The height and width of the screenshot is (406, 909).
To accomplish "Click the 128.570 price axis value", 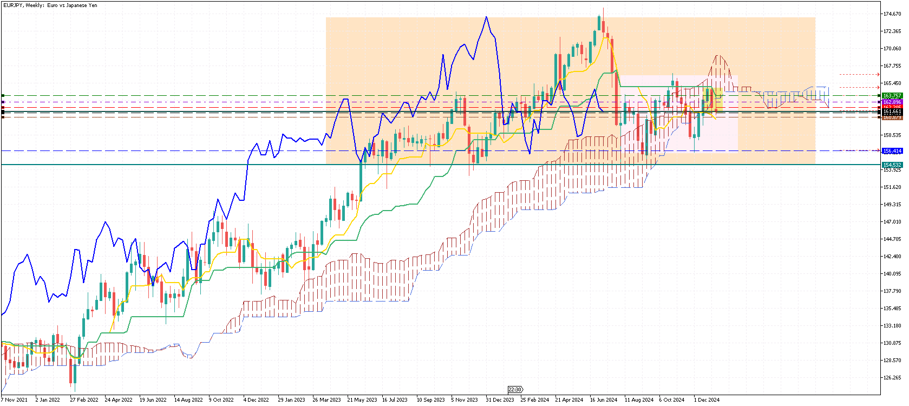I will click(892, 361).
